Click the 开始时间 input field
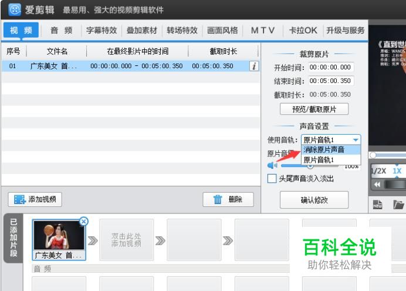This screenshot has width=406, height=291. click(331, 67)
